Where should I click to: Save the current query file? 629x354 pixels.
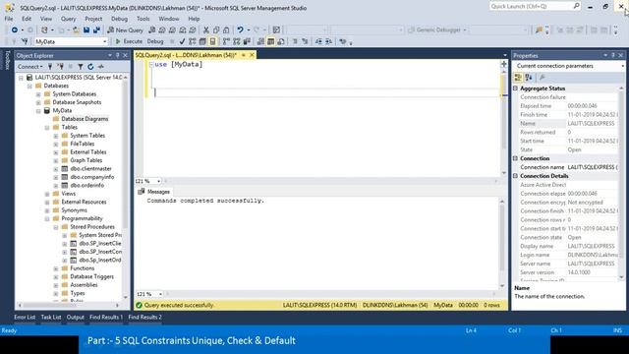[x=86, y=30]
